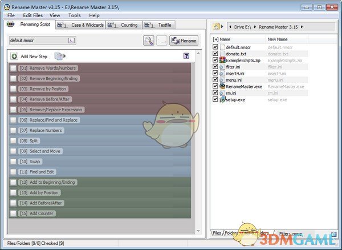Click the arrow left of Drive E:\
Screen dimensions: 342x250
coord(230,27)
